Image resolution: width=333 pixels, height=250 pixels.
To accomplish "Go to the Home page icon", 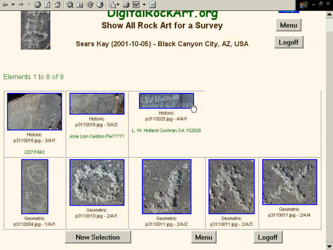I will (57, 5).
